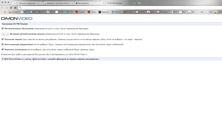Open the WM bookmark with the blue shield icon
The height and width of the screenshot is (138, 222).
click(x=33, y=12)
